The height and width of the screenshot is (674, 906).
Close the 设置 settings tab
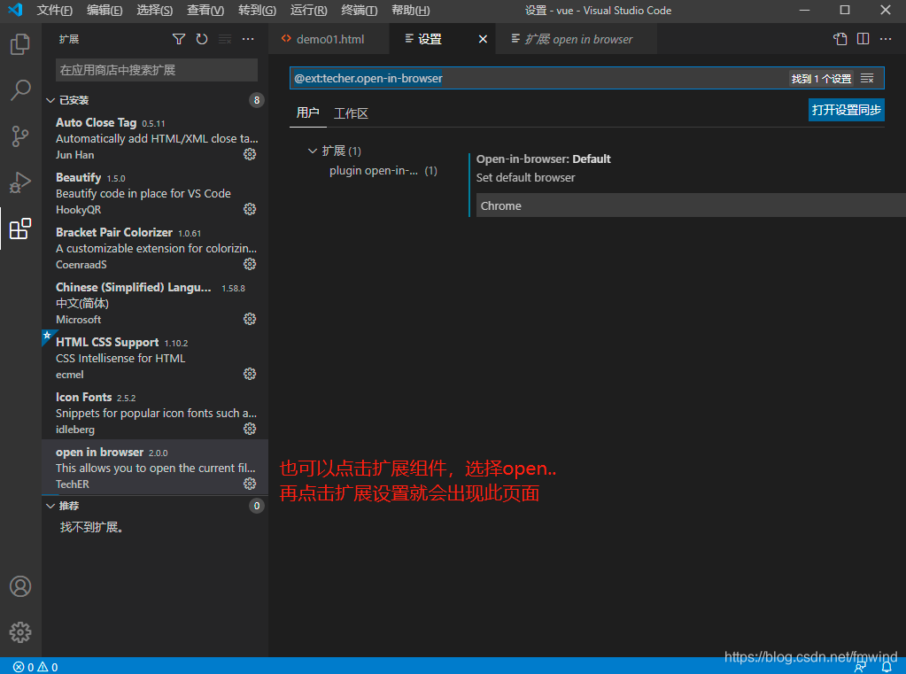(483, 39)
